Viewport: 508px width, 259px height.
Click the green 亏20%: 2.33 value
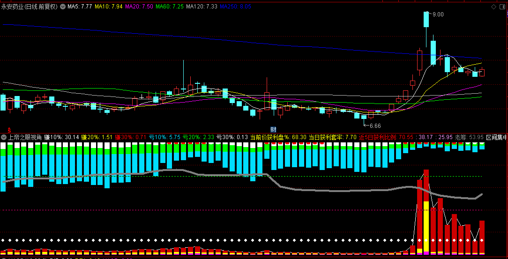point(198,137)
